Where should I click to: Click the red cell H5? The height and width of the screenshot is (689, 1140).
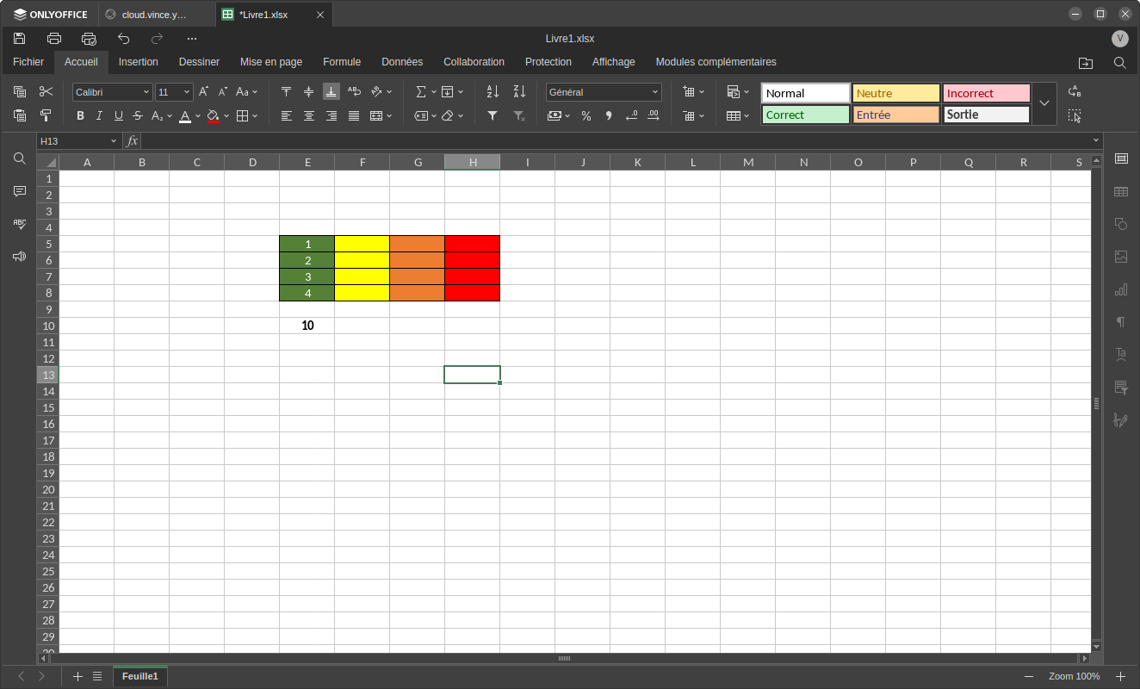coord(472,244)
